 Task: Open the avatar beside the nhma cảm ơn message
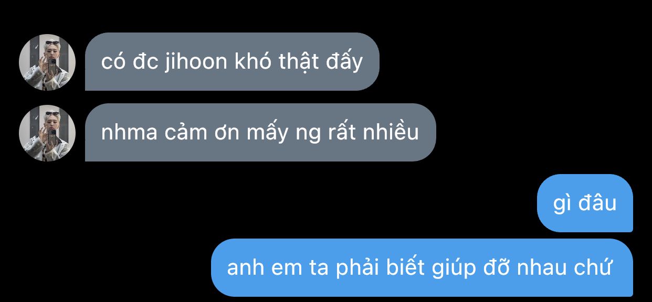click(47, 133)
